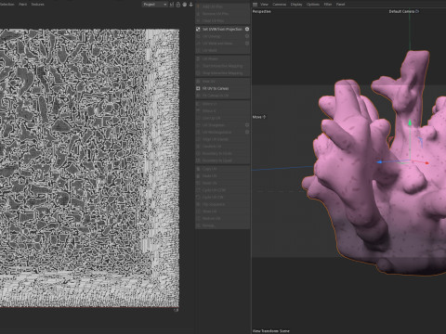Click the Move tool label in viewport
Screen dimensions: 446x334
pos(257,117)
